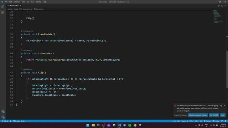228x128 pixels.
Task: Open Spotify from taskbar
Action: (x=130, y=125)
